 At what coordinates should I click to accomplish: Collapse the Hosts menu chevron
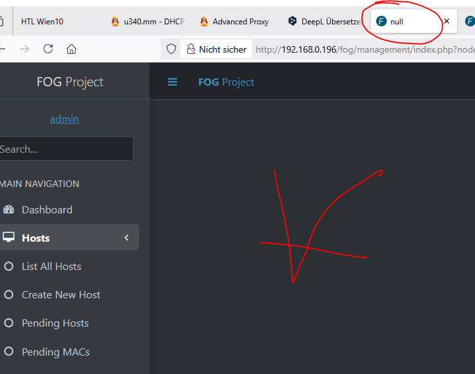tap(126, 238)
